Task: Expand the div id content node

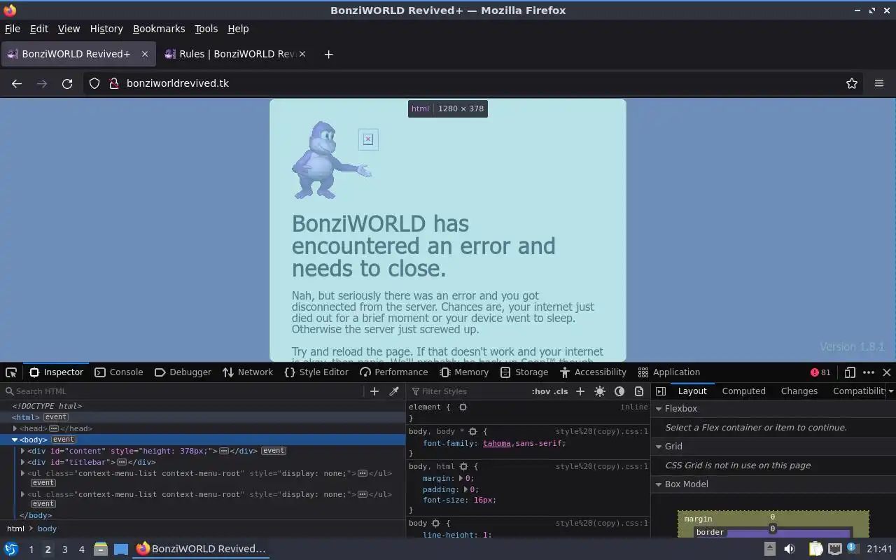Action: click(22, 451)
